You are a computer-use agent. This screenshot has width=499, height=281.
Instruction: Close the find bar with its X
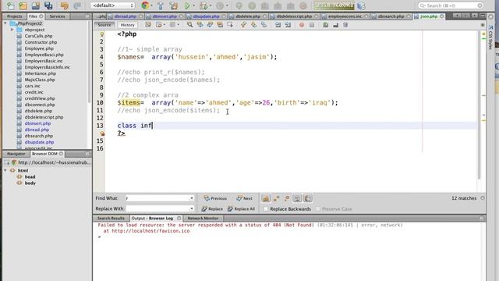tap(483, 198)
